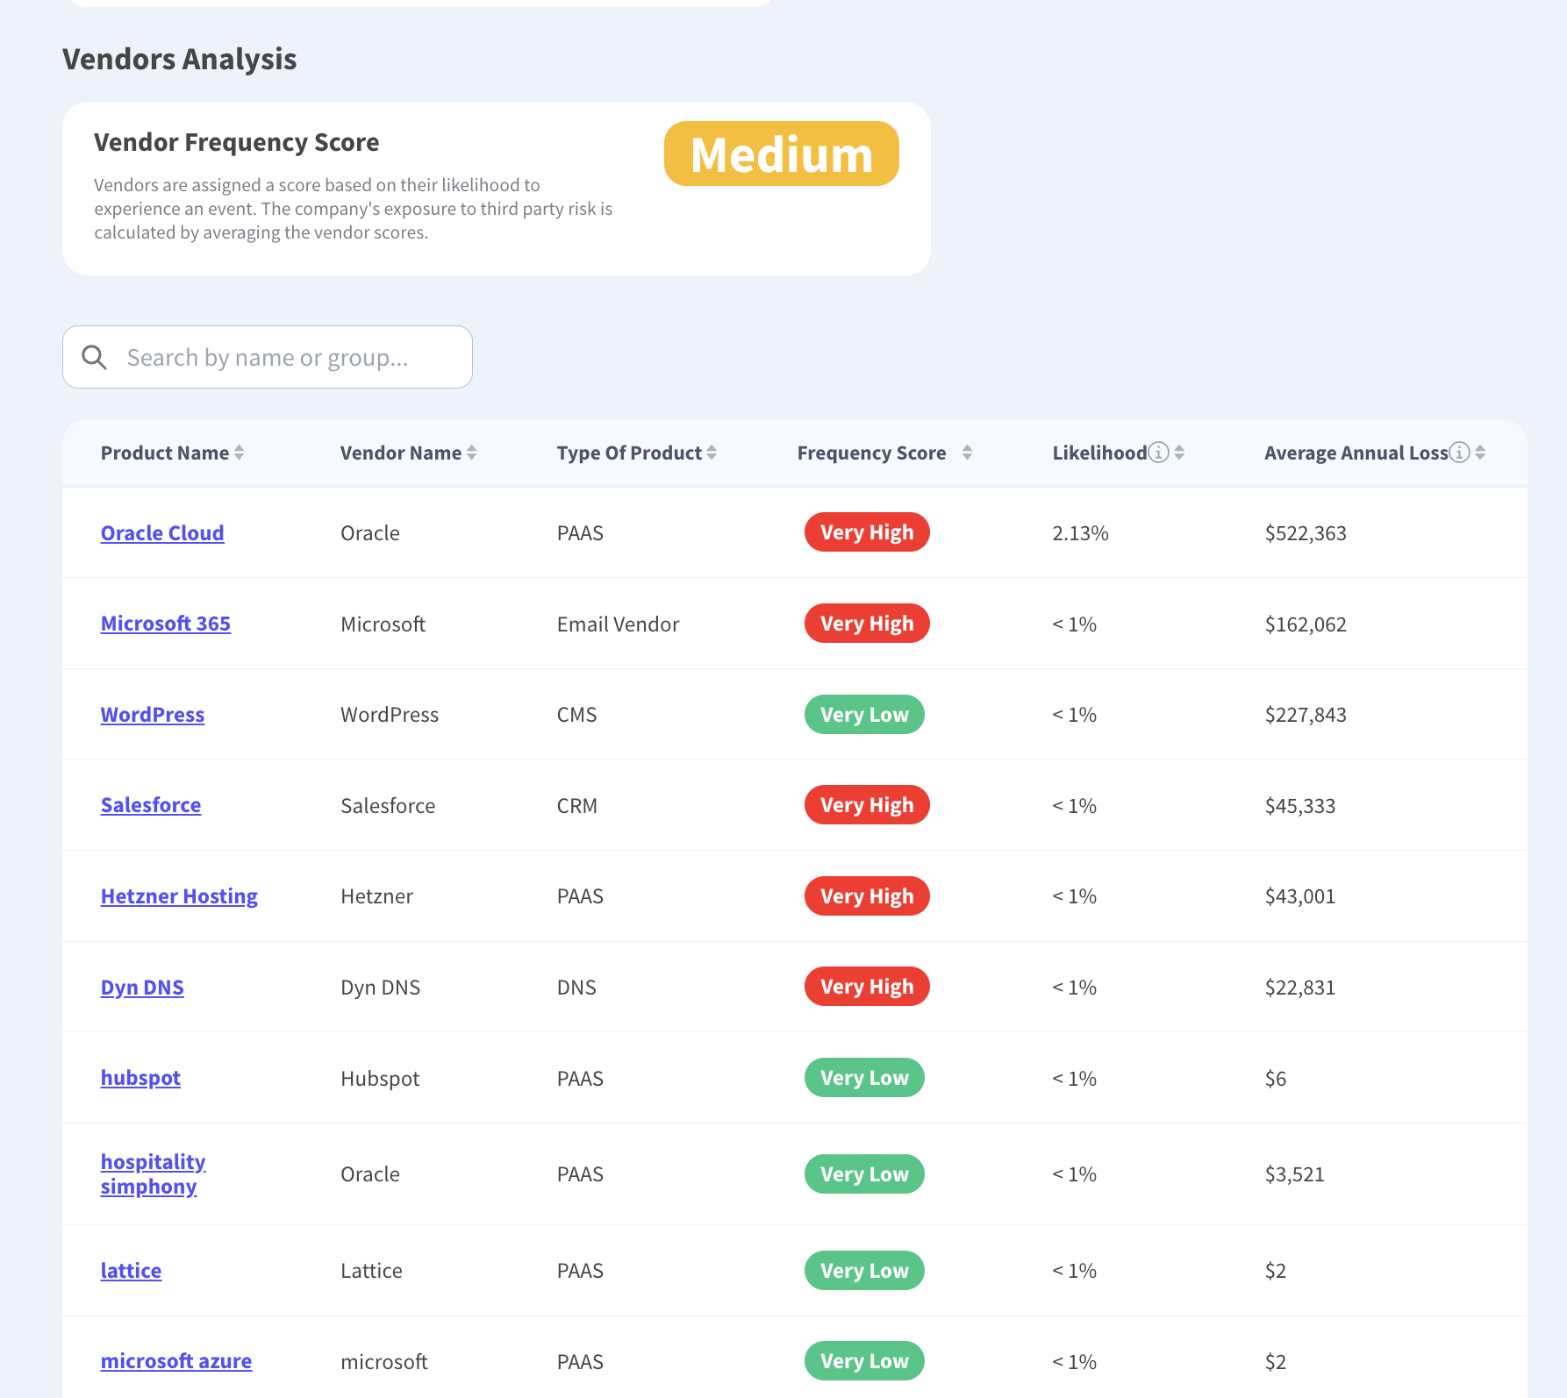Open the Salesforce product link
The height and width of the screenshot is (1398, 1567).
click(x=151, y=805)
